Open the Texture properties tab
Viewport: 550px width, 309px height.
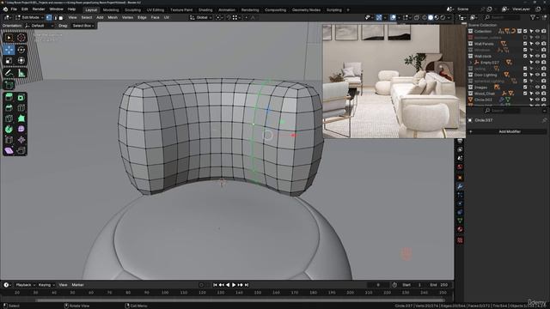point(460,240)
